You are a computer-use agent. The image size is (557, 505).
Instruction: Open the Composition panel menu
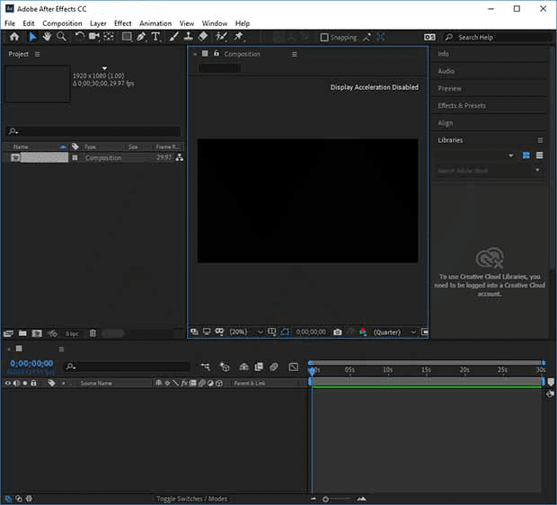pos(295,54)
